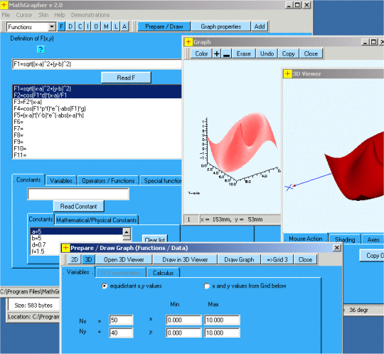The height and width of the screenshot is (354, 384).
Task: Click the =>Grid 3 button
Action: point(277,259)
